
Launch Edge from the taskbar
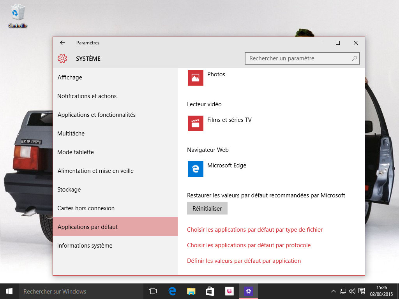coord(172,291)
